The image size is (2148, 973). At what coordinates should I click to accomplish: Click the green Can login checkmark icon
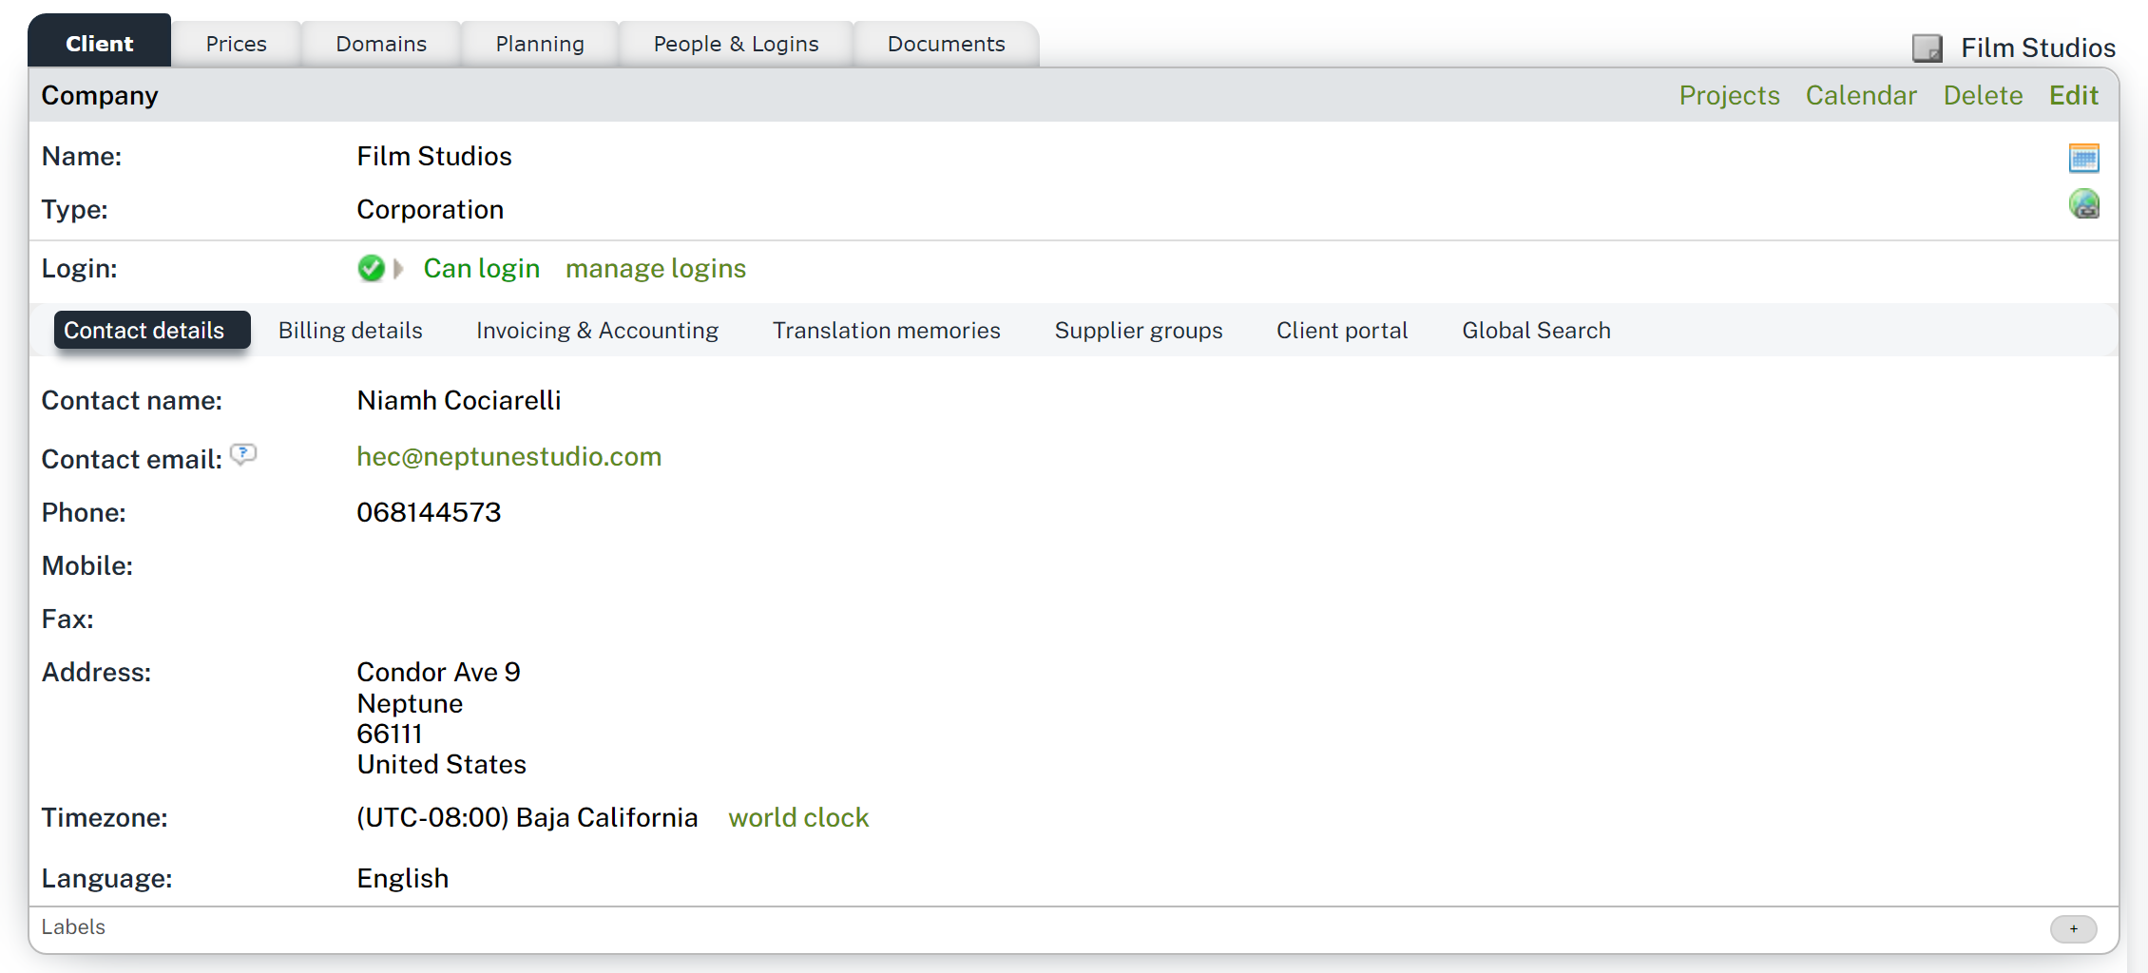371,269
